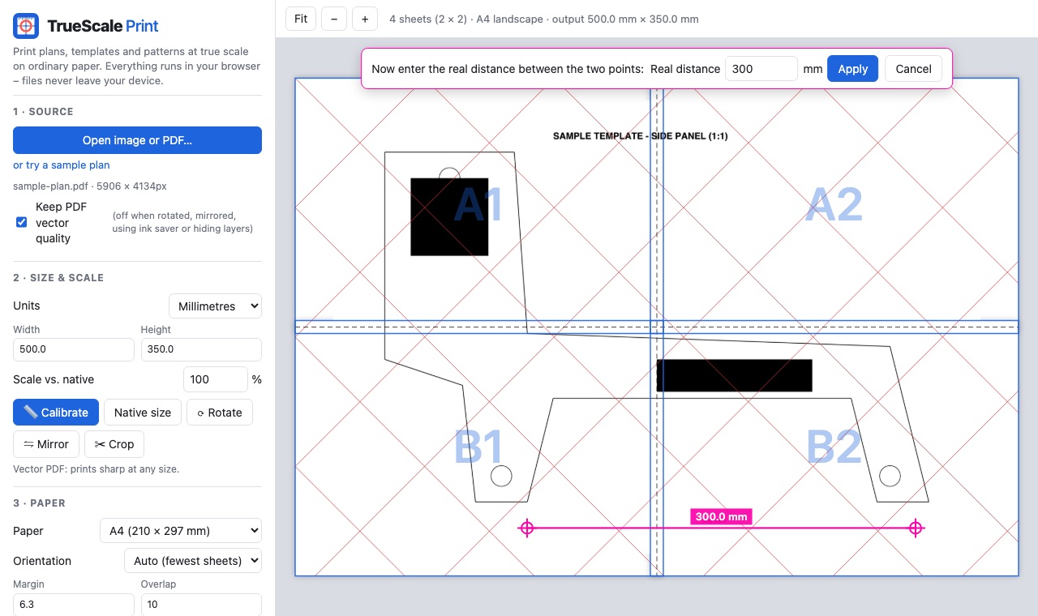Click the Calibrate ruler button

[56, 413]
